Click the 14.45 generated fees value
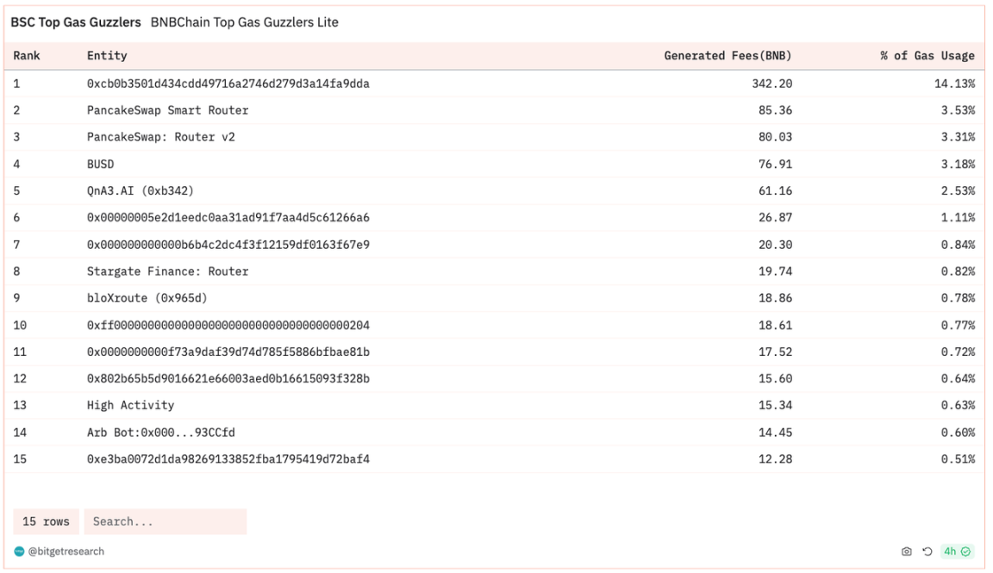 [775, 433]
